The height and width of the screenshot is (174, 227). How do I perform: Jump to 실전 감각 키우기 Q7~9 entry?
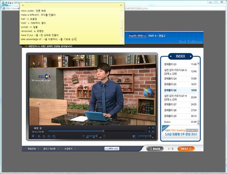[x=180, y=97]
